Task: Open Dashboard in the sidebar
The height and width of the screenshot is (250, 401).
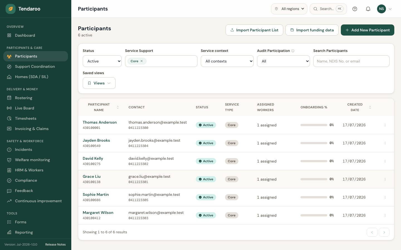Action: tap(36, 35)
